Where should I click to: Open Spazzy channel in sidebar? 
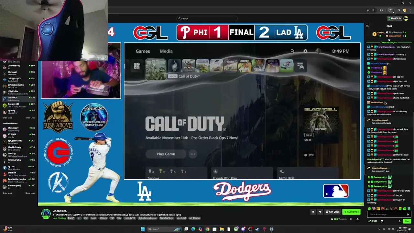19,112
